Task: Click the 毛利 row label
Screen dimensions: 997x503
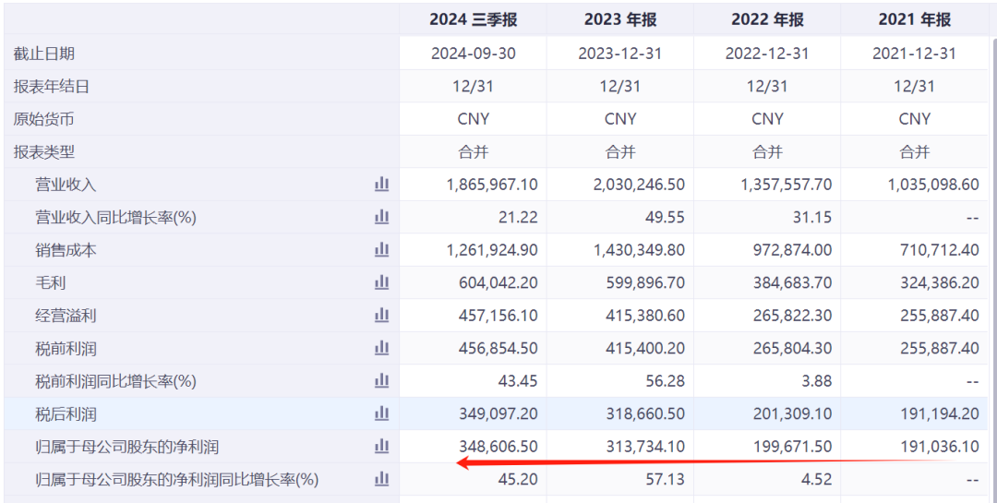Action: pyautogui.click(x=50, y=283)
